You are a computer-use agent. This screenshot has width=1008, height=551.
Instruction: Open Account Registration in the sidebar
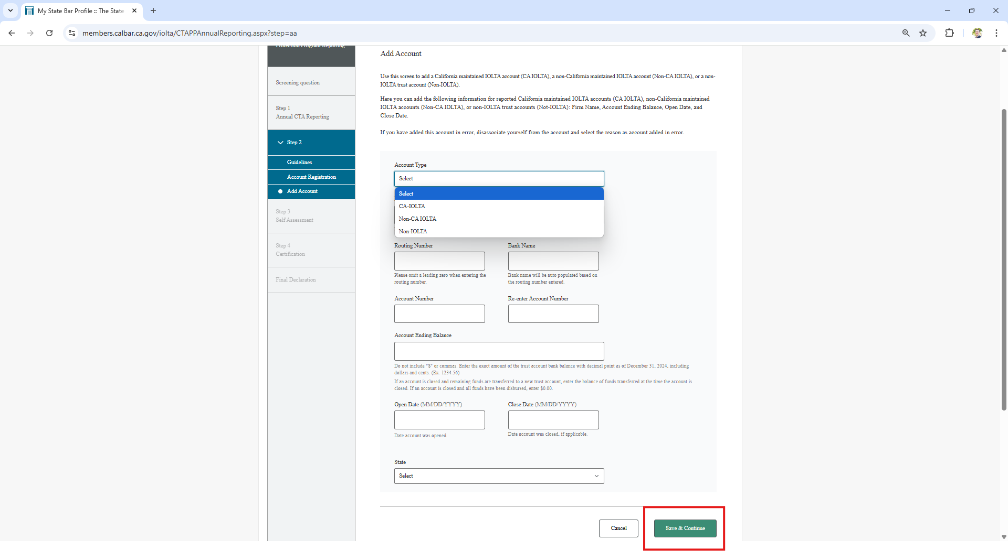click(311, 177)
